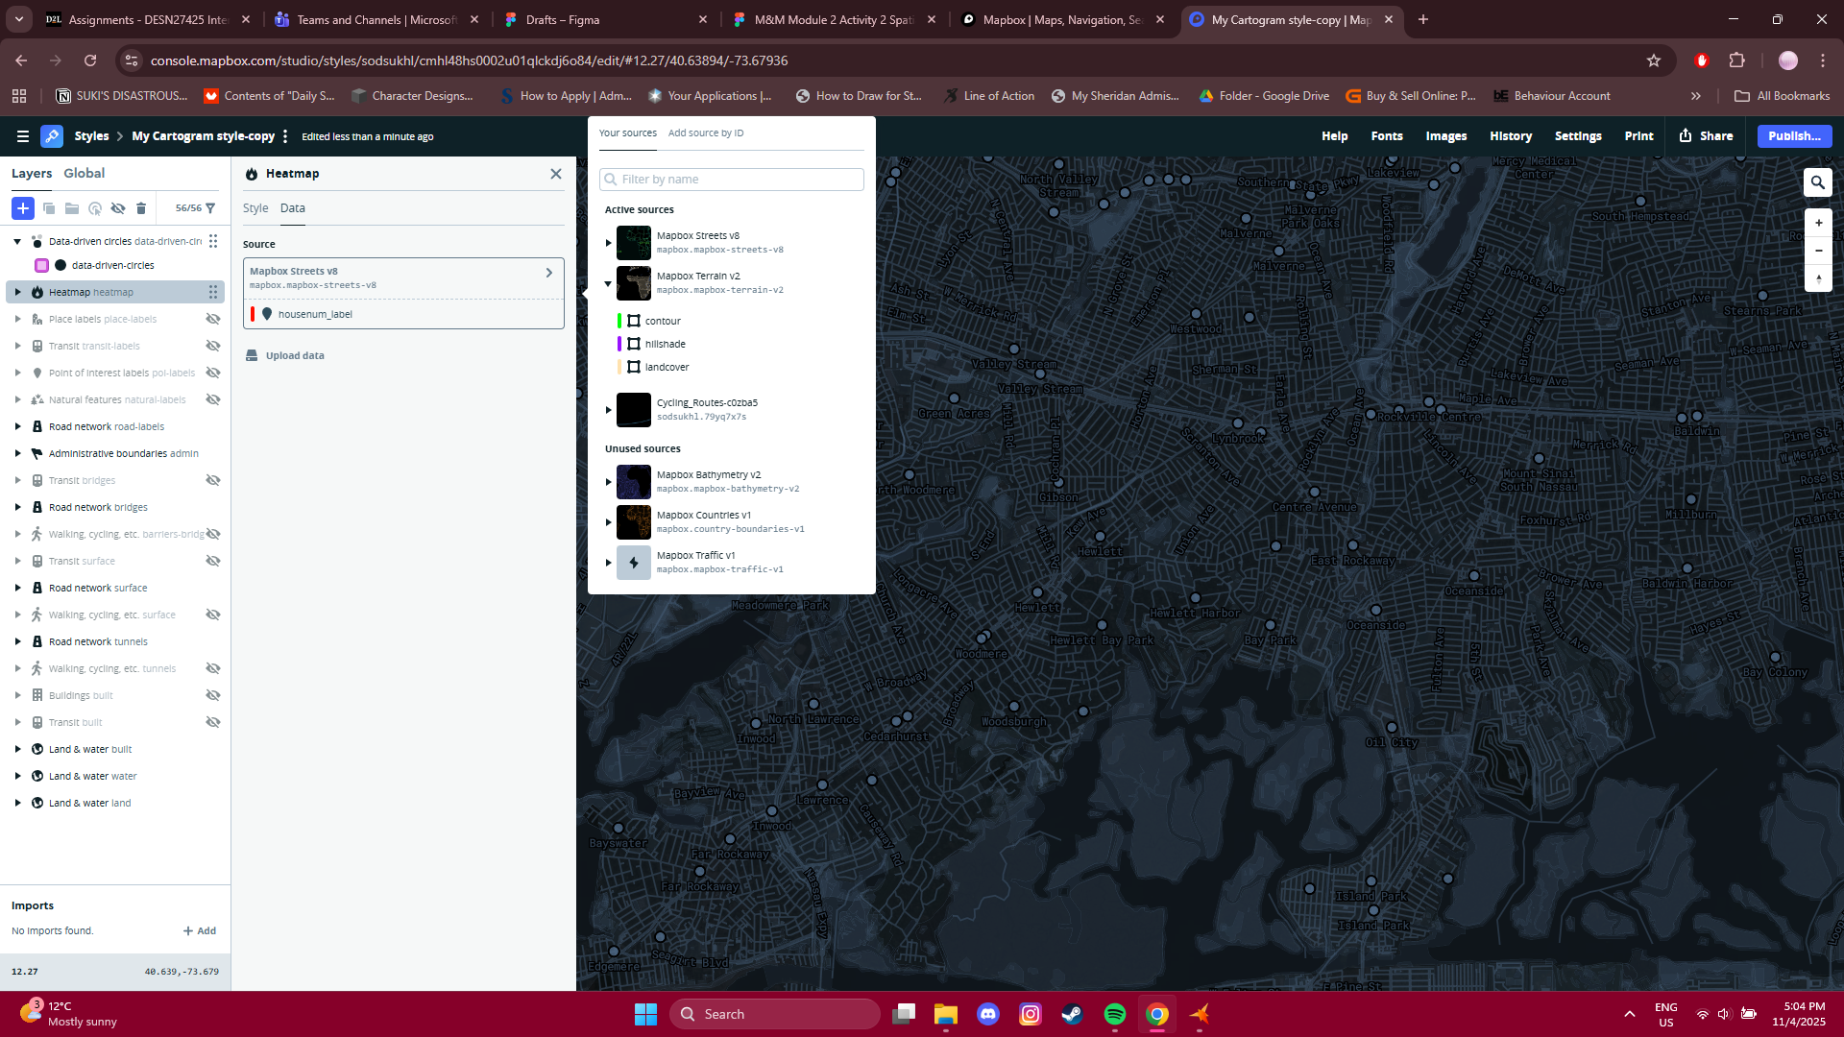The width and height of the screenshot is (1844, 1037).
Task: Toggle visibility of the Place labels layer
Action: (x=213, y=319)
